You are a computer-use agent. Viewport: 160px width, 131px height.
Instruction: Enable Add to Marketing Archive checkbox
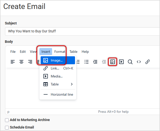(7, 120)
